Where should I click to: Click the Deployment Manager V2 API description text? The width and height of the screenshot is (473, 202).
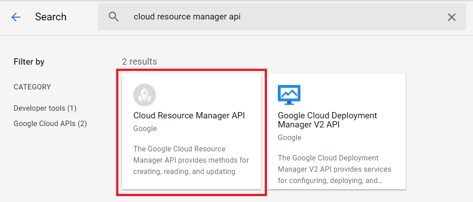335,169
